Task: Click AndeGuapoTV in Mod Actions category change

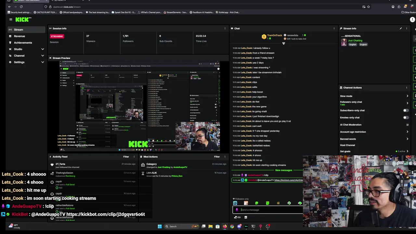Action: point(180,167)
